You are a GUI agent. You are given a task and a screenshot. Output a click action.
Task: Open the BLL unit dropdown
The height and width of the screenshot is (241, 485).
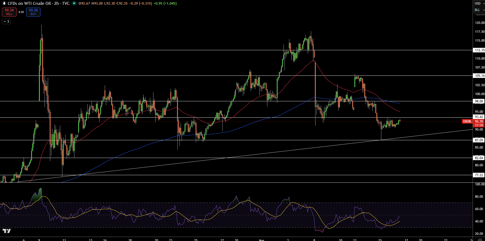(x=479, y=10)
